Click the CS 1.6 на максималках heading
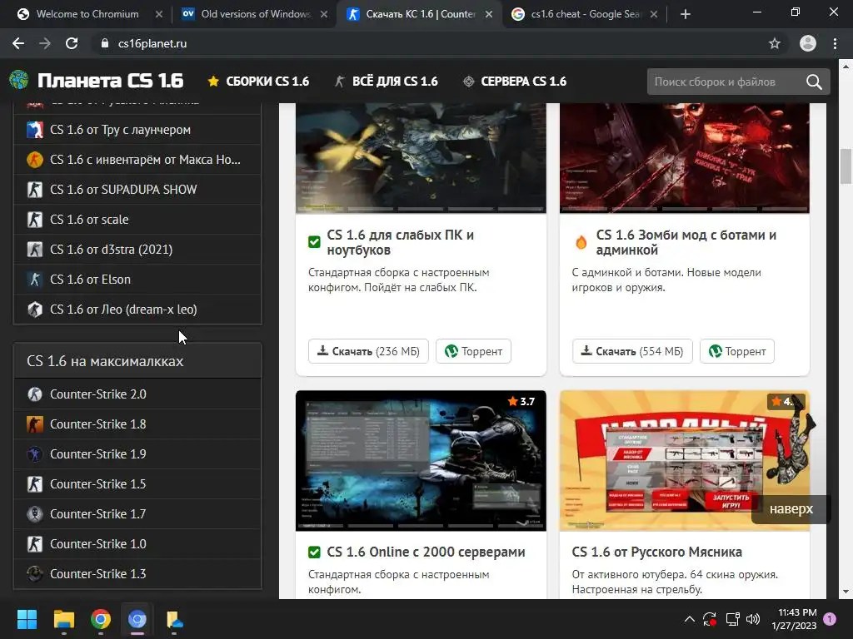The height and width of the screenshot is (639, 853). (105, 361)
